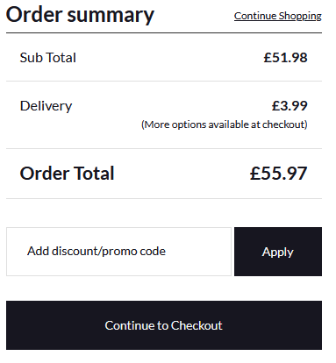Click the divider line below Delivery row

[x=164, y=148]
